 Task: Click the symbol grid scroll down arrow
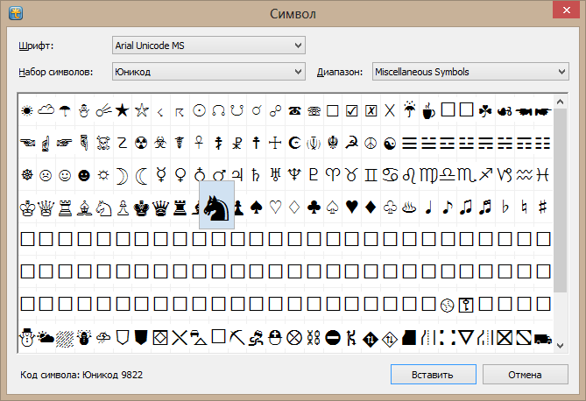click(x=560, y=346)
